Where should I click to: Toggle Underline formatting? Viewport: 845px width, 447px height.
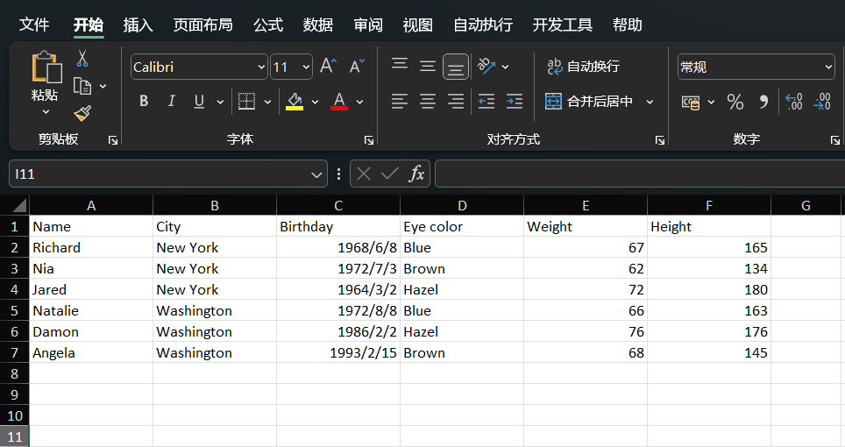[x=199, y=102]
